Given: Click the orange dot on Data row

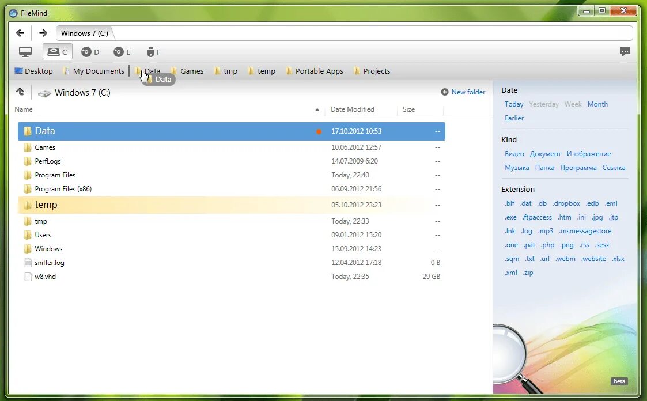Looking at the screenshot, I should pyautogui.click(x=319, y=131).
